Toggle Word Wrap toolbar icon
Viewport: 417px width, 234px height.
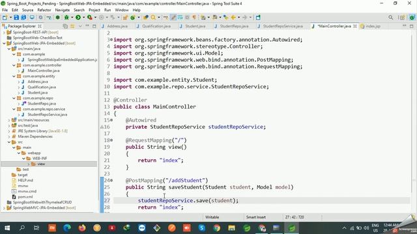tap(180, 18)
